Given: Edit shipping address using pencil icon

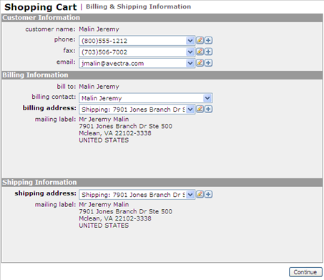Looking at the screenshot, I should click(200, 194).
